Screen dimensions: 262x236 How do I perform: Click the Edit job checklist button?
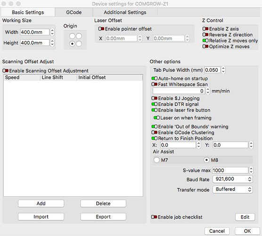click(x=245, y=217)
